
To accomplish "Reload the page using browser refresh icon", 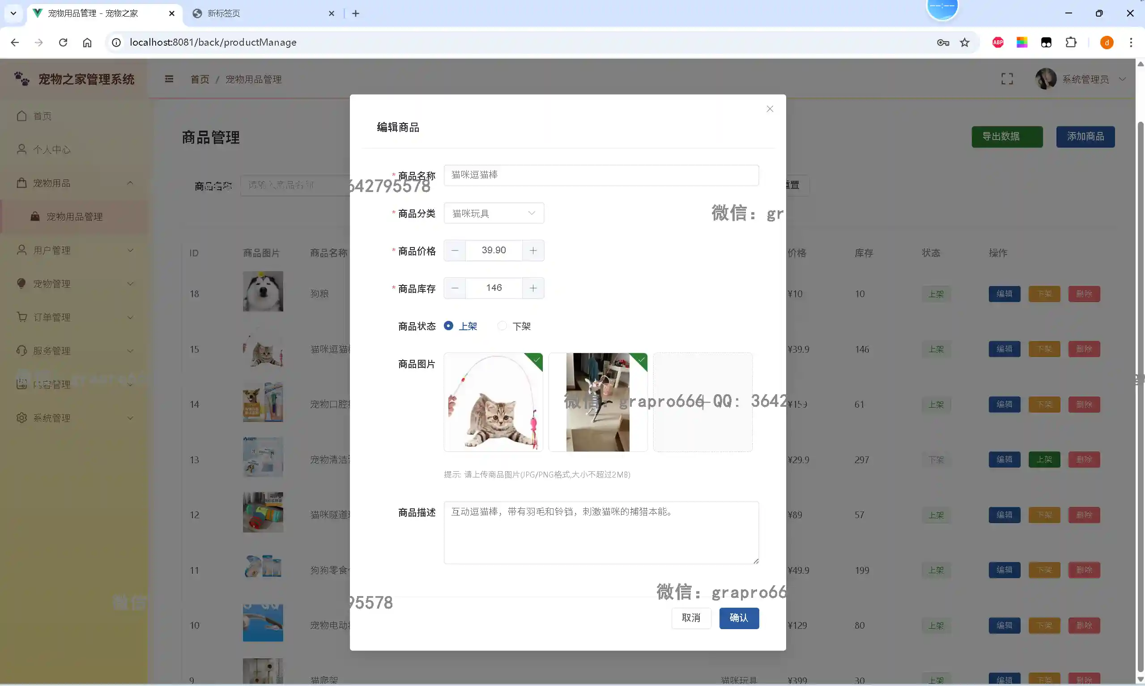I will [63, 43].
